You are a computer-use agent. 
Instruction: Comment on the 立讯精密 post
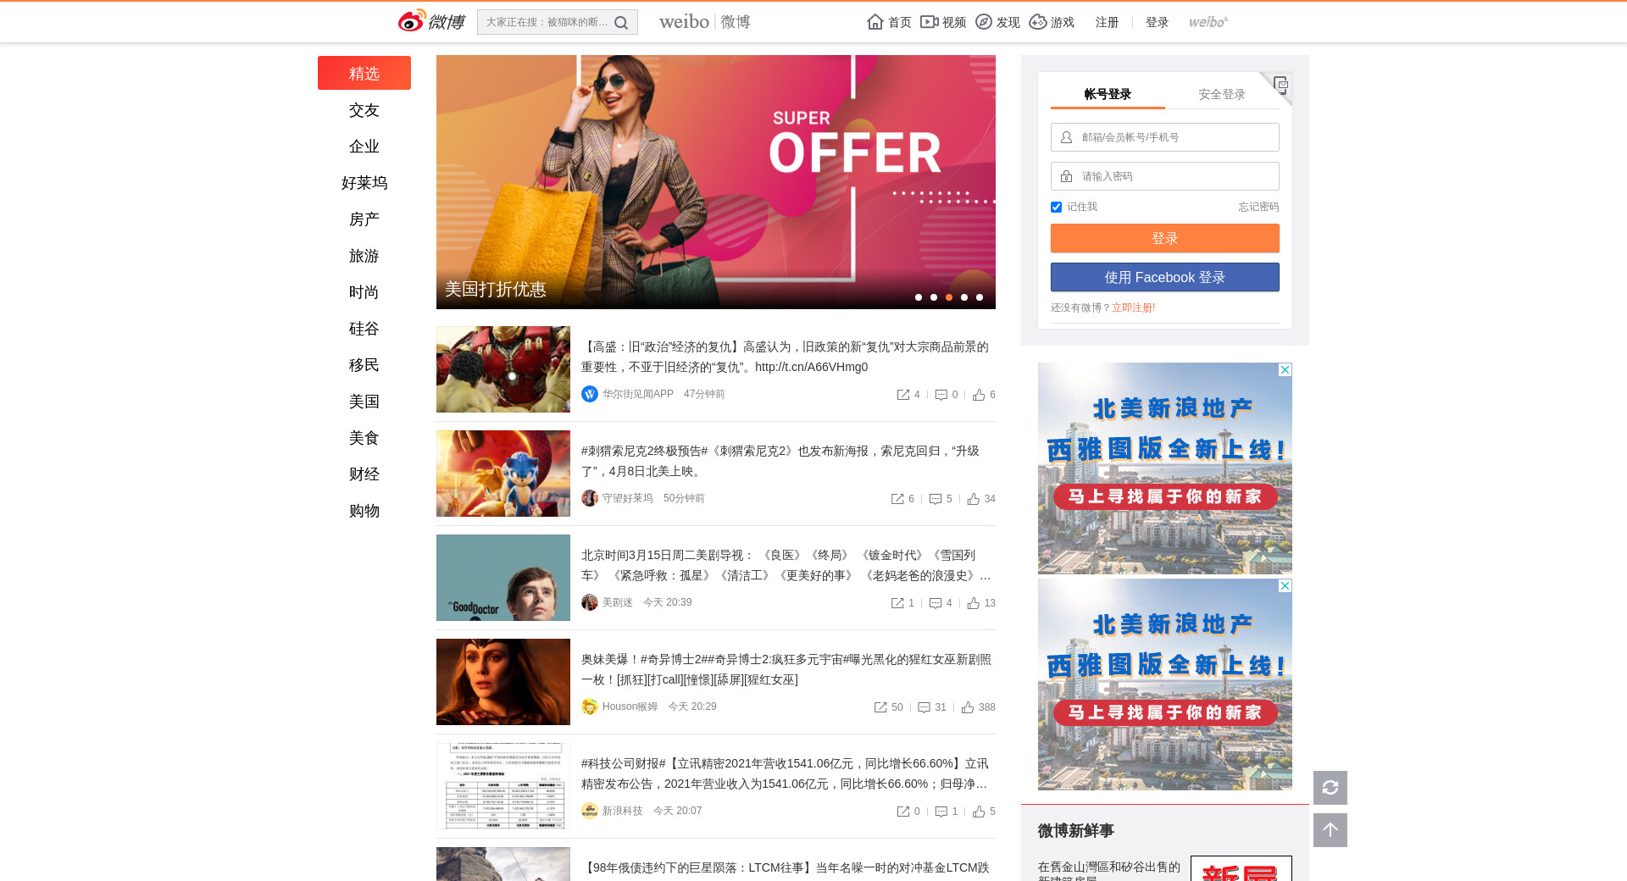pos(941,812)
